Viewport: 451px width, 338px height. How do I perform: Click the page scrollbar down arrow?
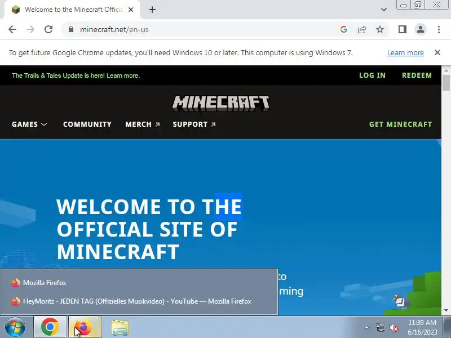(x=446, y=310)
